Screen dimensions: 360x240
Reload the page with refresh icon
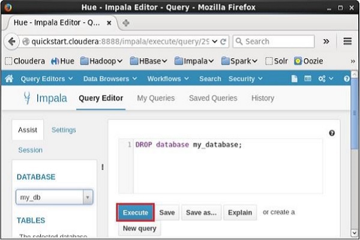224,41
